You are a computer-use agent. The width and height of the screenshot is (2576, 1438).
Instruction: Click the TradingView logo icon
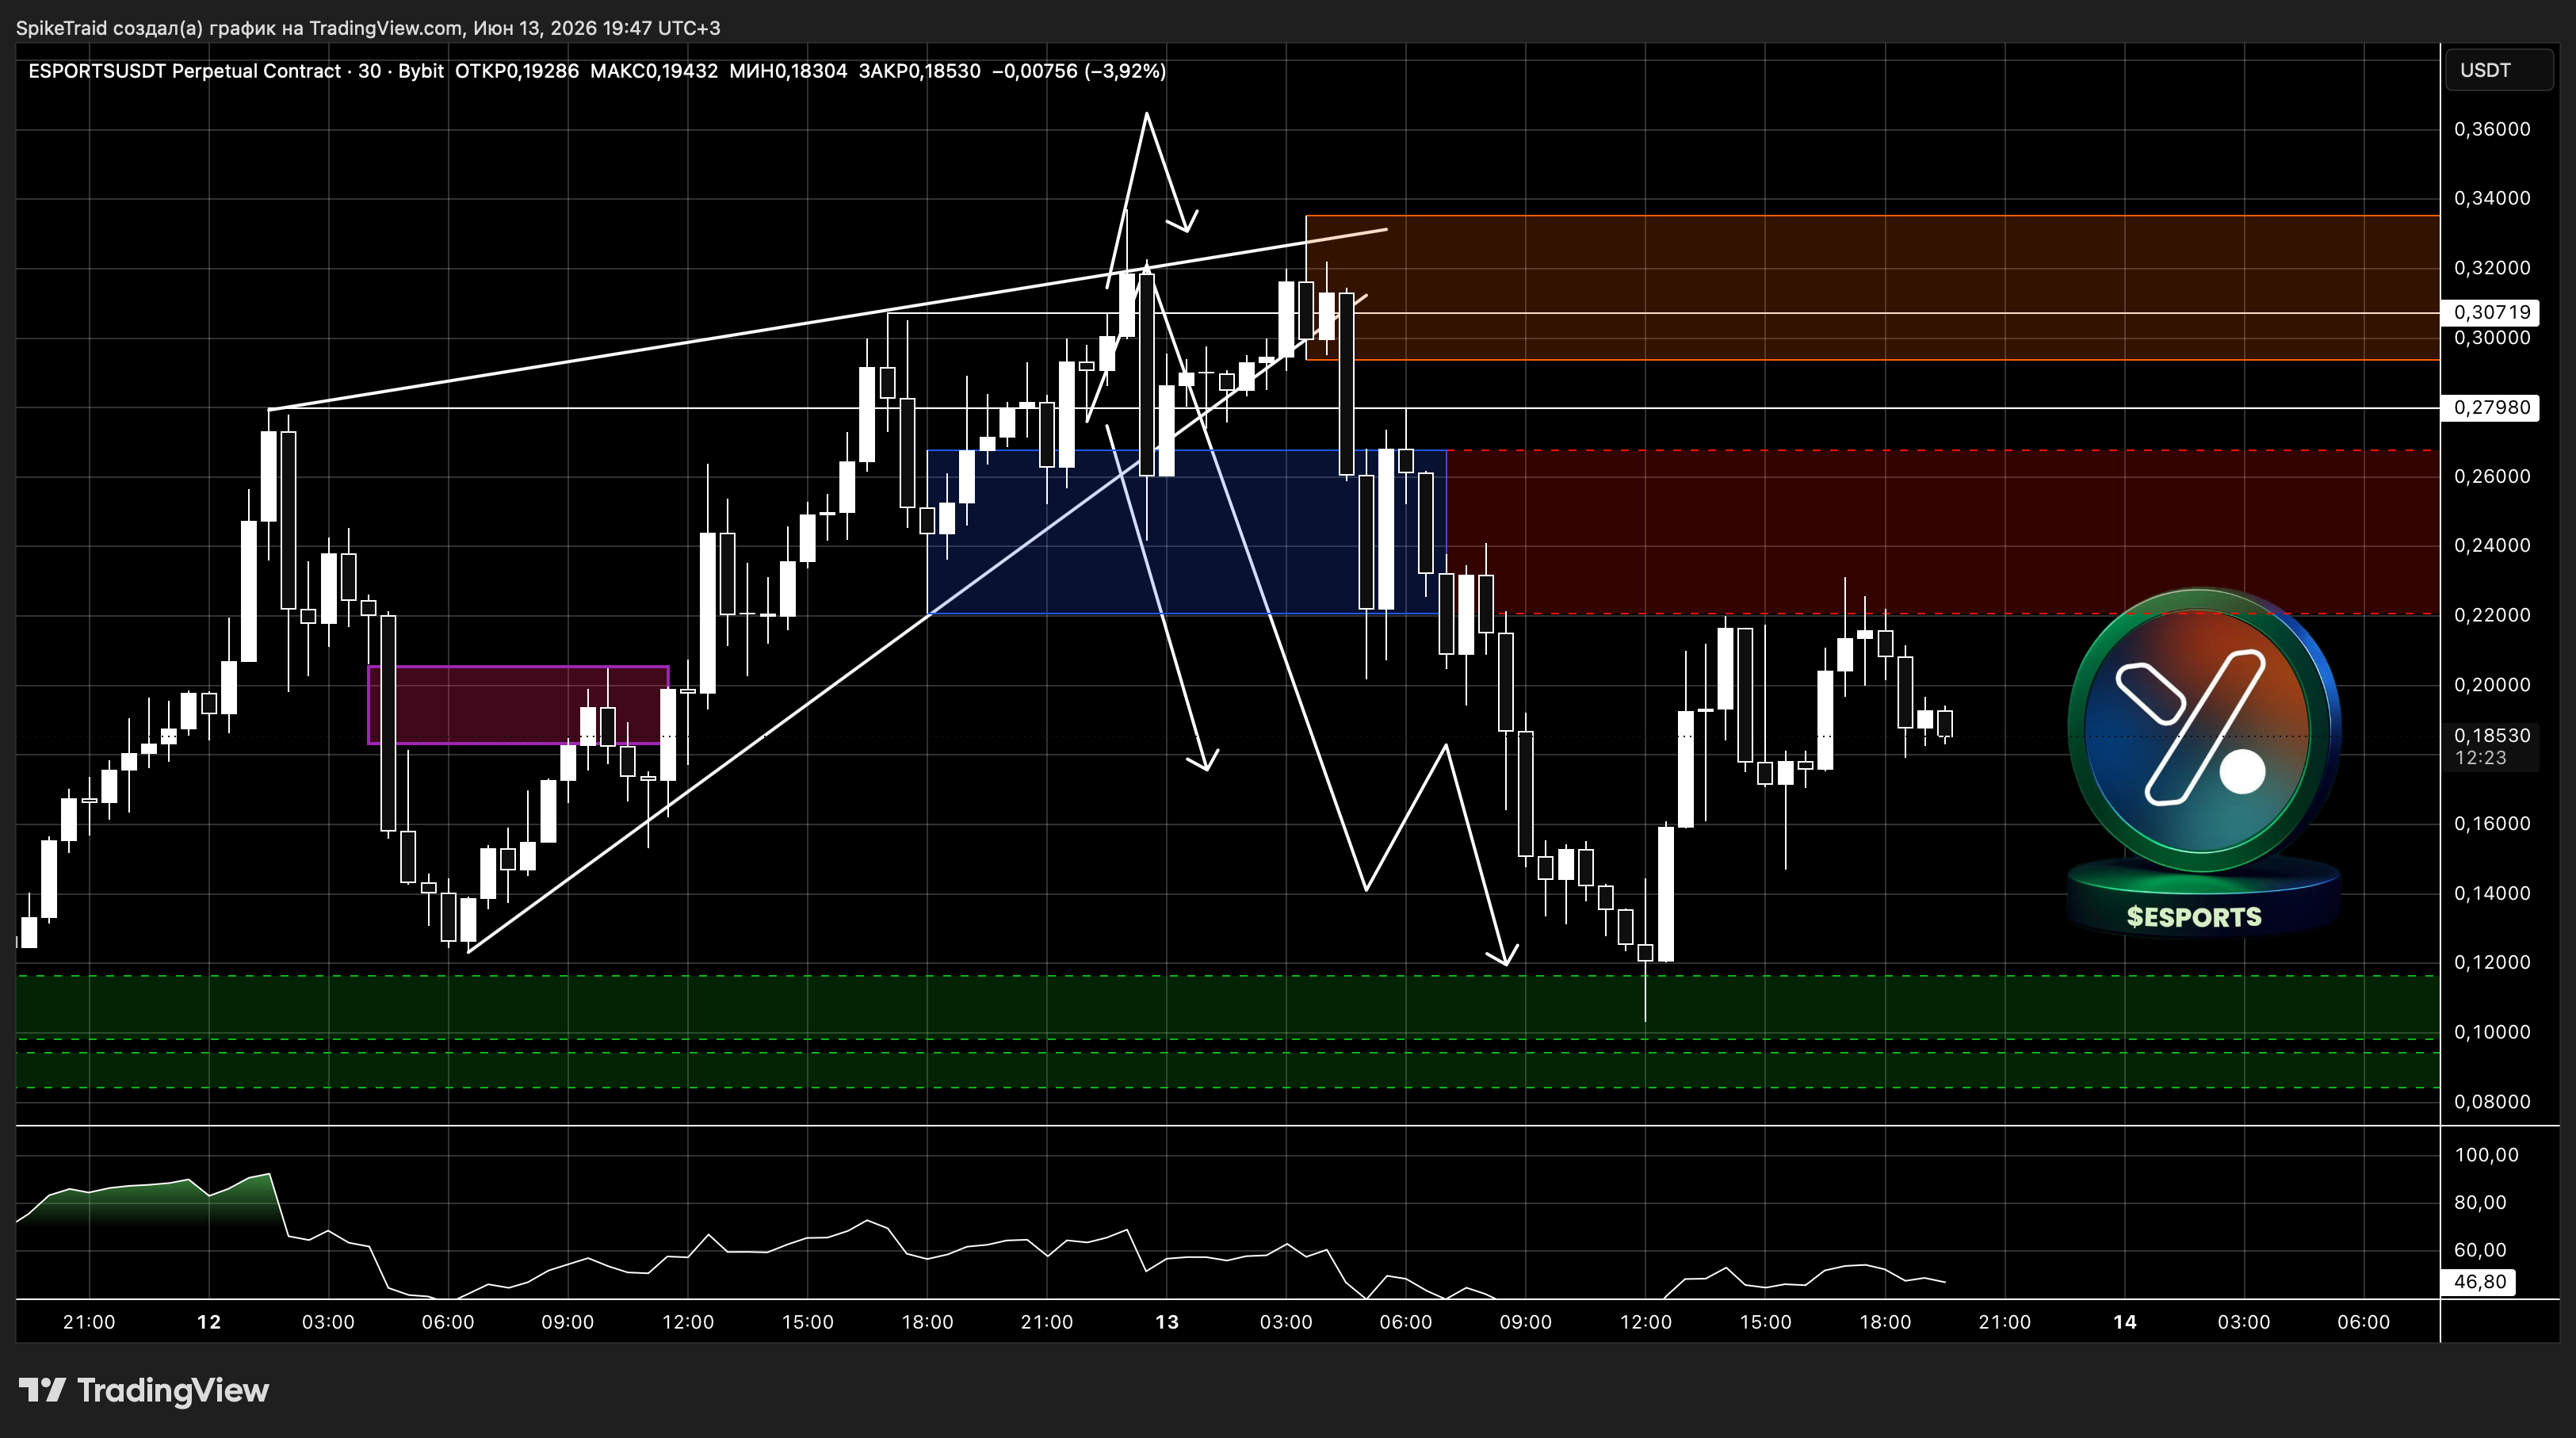click(x=42, y=1390)
